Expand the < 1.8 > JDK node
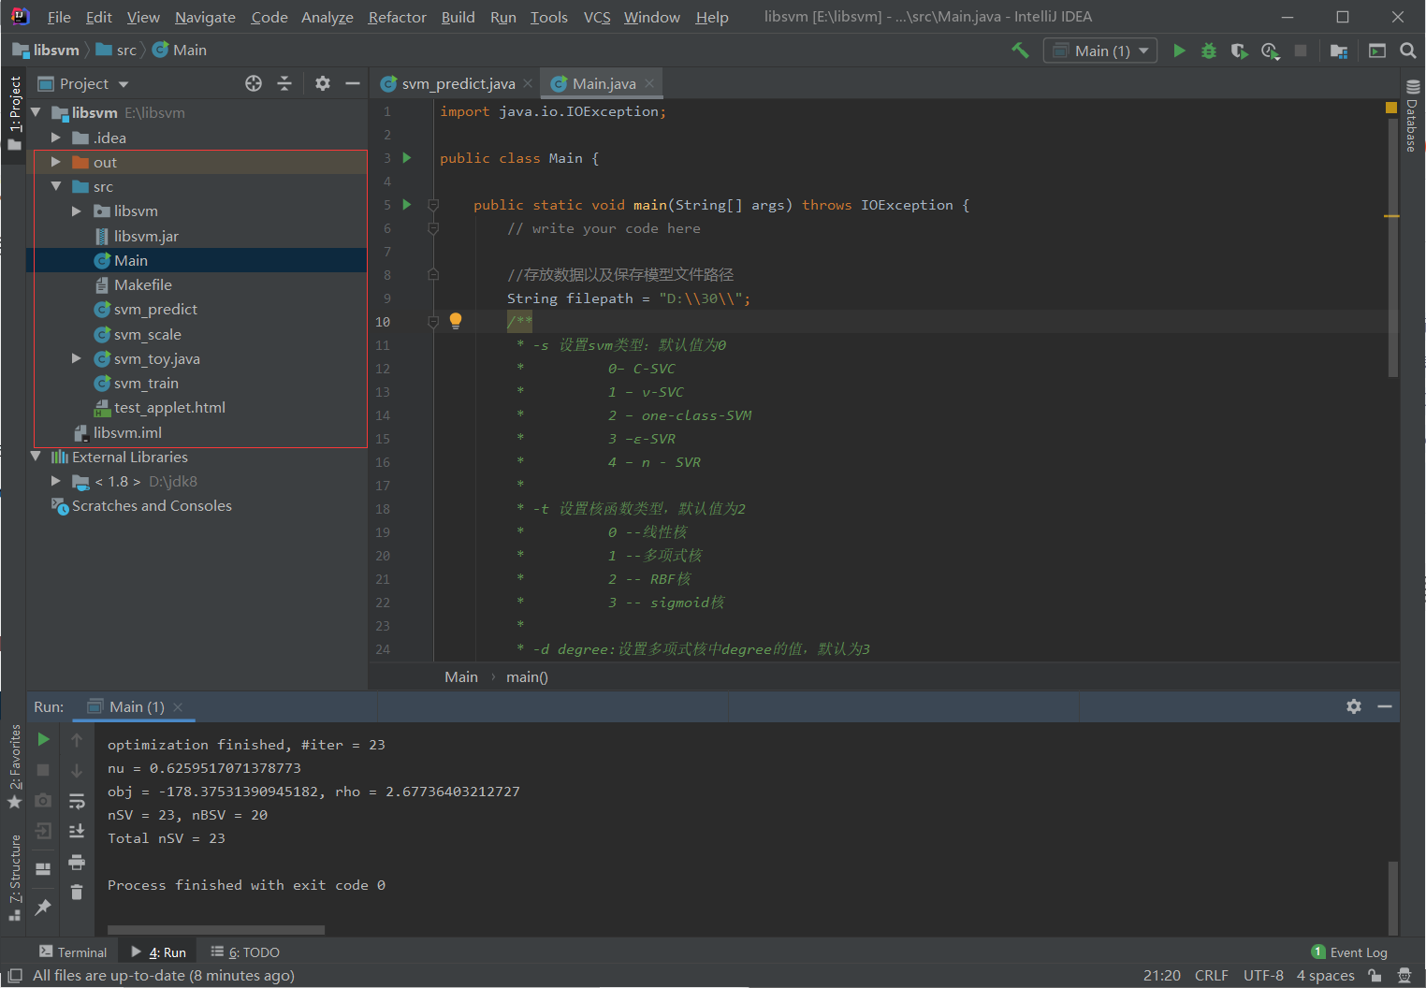Screen dimensions: 1426x988 (56, 481)
